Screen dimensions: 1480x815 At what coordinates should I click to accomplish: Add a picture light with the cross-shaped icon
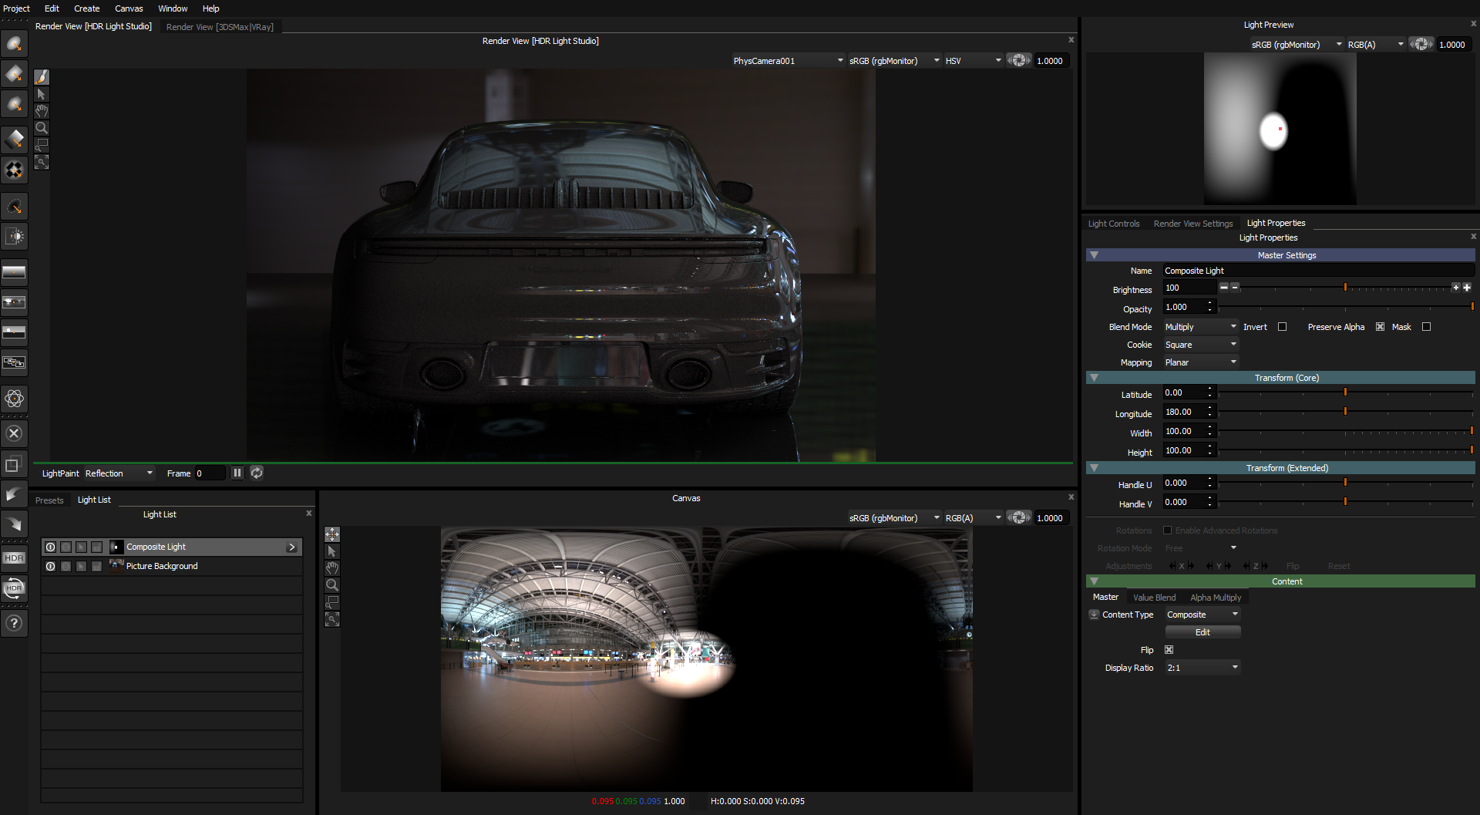tap(14, 170)
